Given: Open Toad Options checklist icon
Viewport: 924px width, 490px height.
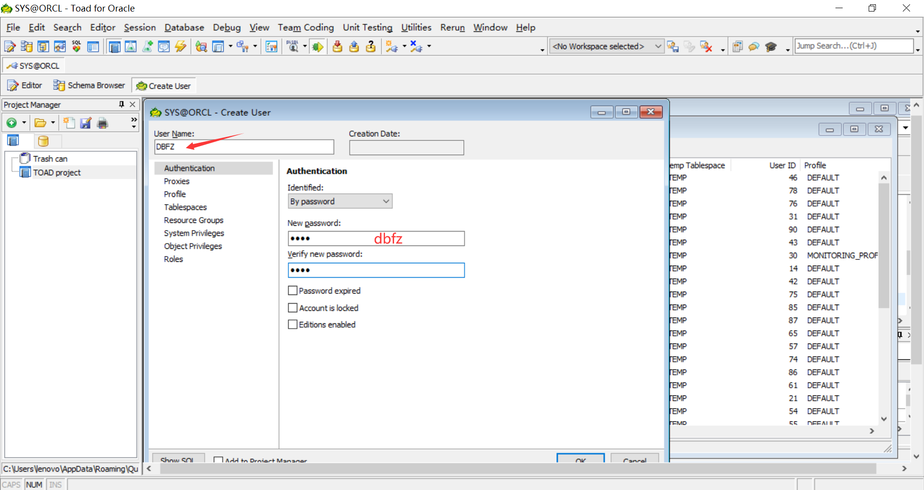Looking at the screenshot, I should pyautogui.click(x=271, y=47).
